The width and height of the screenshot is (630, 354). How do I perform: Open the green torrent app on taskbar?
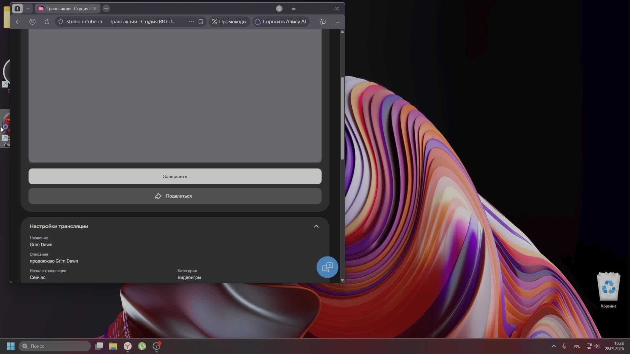[142, 346]
